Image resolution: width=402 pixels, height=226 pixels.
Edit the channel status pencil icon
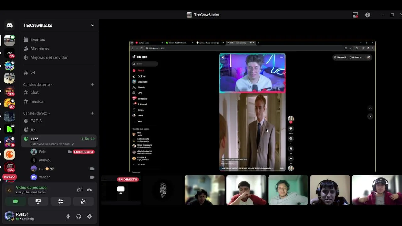pos(73,144)
